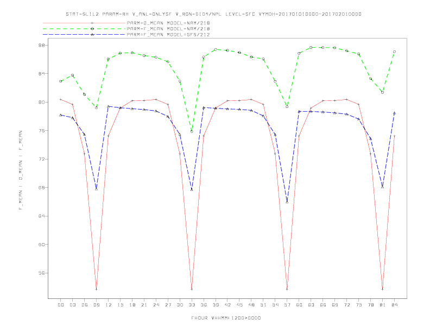The image size is (430, 332).
Task: Click the red solid line sample in legend
Action: click(x=84, y=23)
